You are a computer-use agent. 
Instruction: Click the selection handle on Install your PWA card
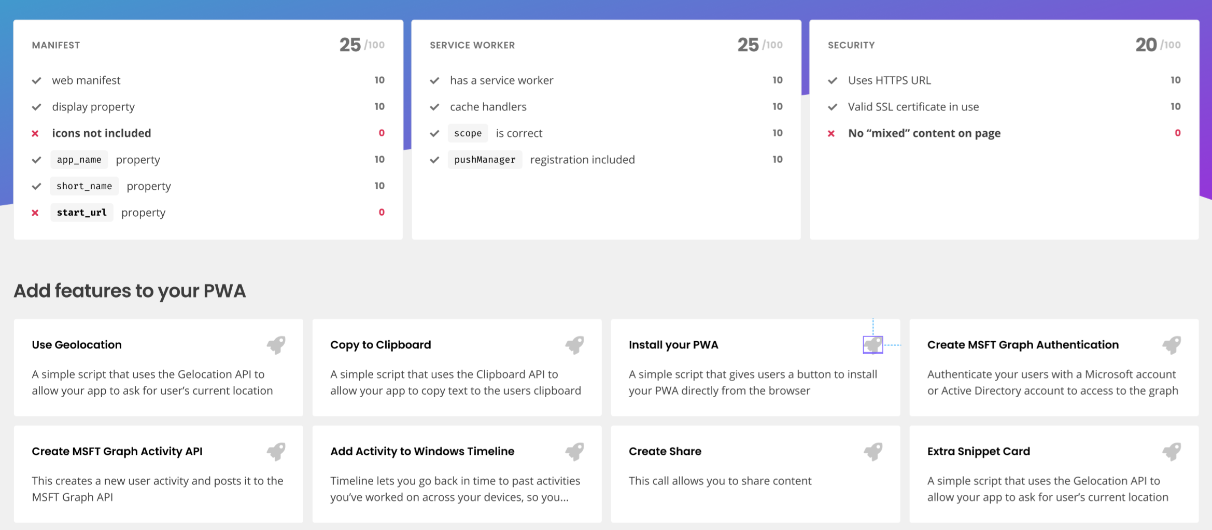click(872, 344)
